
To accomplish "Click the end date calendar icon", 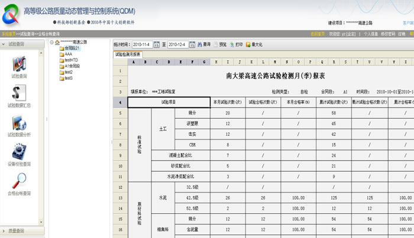I will click(x=192, y=44).
